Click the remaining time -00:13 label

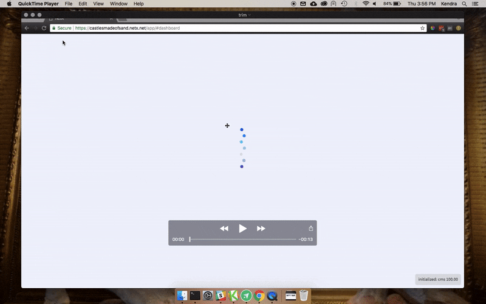[x=306, y=240]
